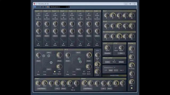The image size is (170, 95).
Task: Click the Env3 Amplitude release knob
Action: pyautogui.click(x=125, y=36)
